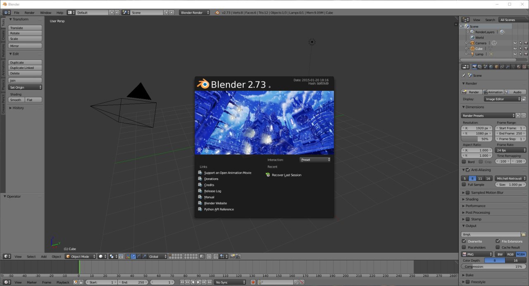Open the 24 fps frame rate dropdown
This screenshot has height=286, width=529.
[x=511, y=150]
